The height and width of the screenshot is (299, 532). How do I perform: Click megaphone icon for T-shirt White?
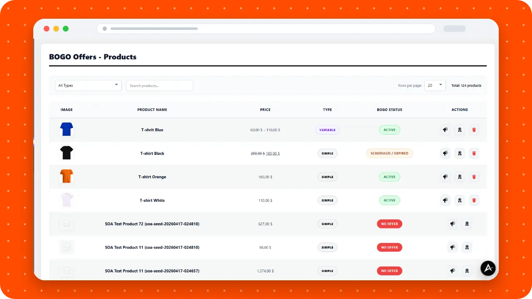445,200
